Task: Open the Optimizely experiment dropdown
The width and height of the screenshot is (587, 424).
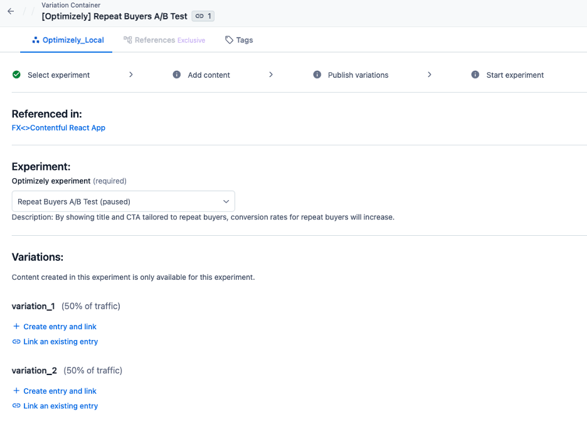Action: tap(123, 201)
